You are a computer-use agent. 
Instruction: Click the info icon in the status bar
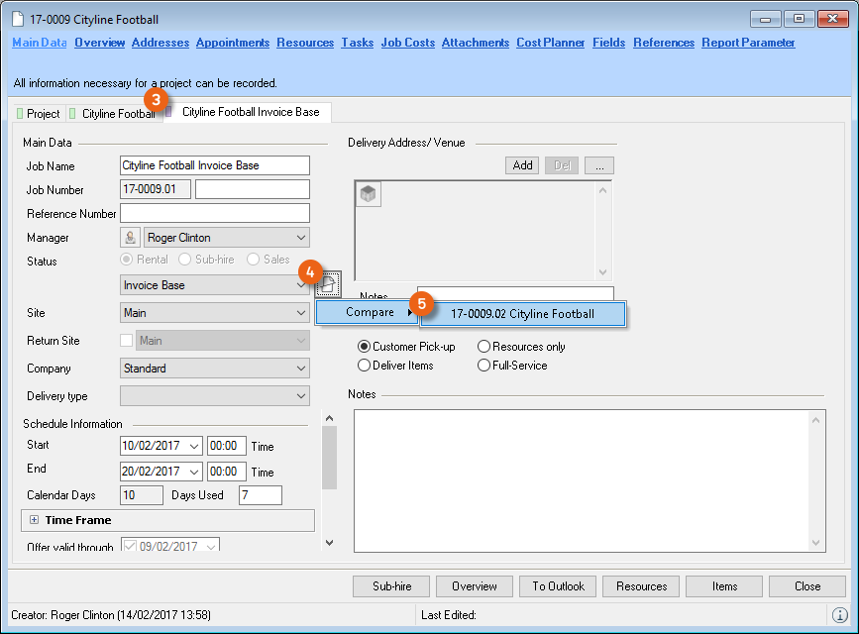(x=839, y=615)
